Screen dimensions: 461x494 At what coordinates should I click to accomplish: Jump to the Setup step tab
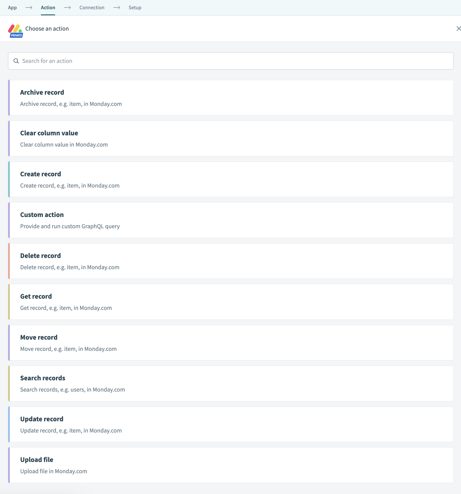pyautogui.click(x=135, y=8)
